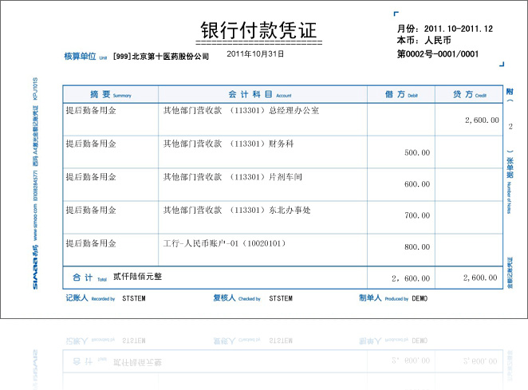The width and height of the screenshot is (528, 390).
Task: Click the currency value 人民币
Action: [x=438, y=41]
